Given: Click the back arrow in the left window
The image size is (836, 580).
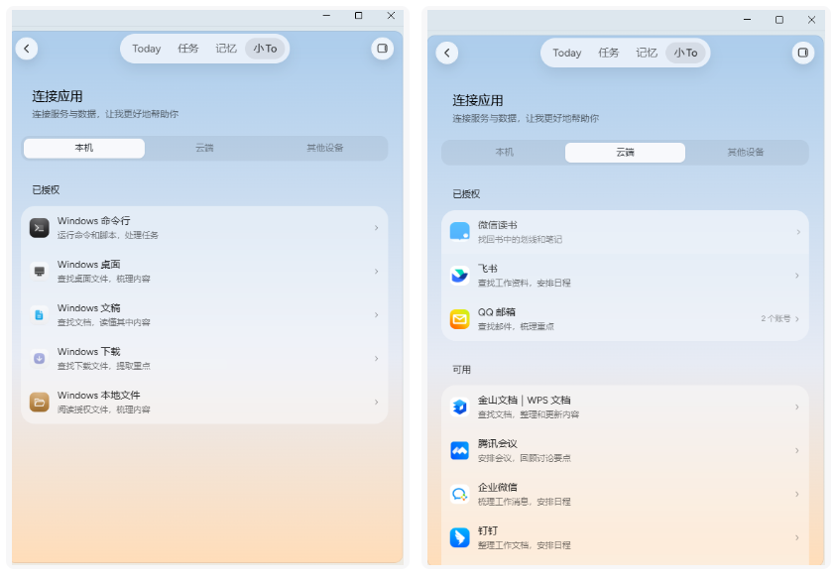Looking at the screenshot, I should (x=27, y=49).
